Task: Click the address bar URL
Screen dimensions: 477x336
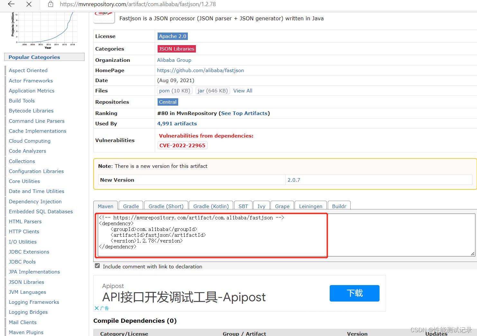Action: (138, 4)
